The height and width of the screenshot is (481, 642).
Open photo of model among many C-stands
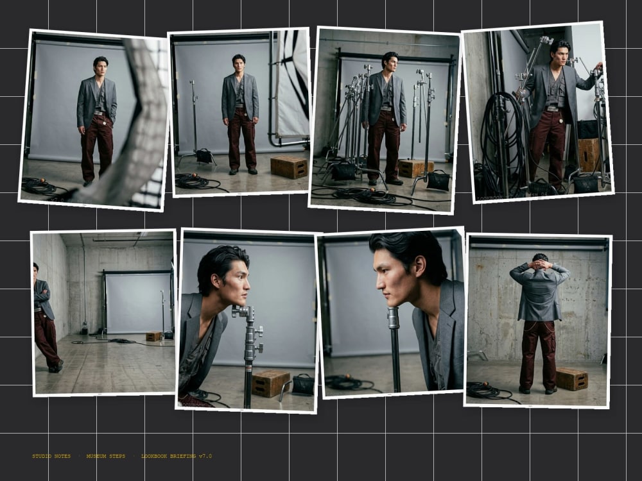pyautogui.click(x=385, y=121)
